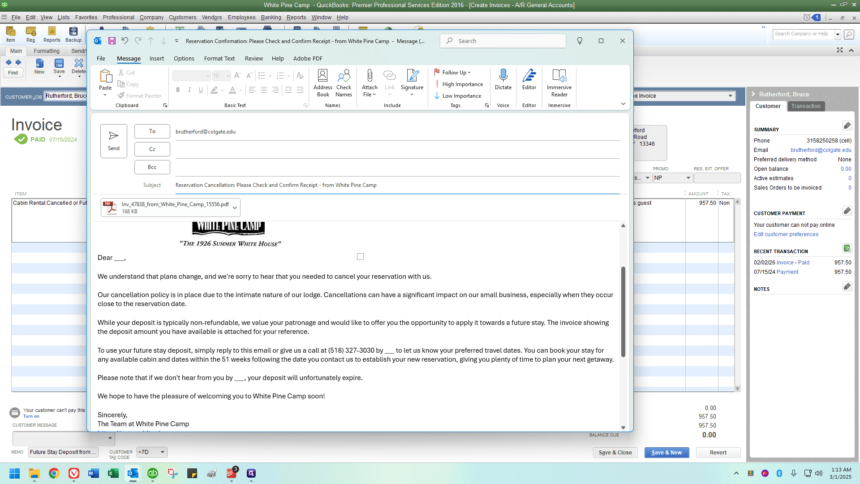Click the volume icon in system tray
This screenshot has height=484, width=860.
click(x=819, y=473)
